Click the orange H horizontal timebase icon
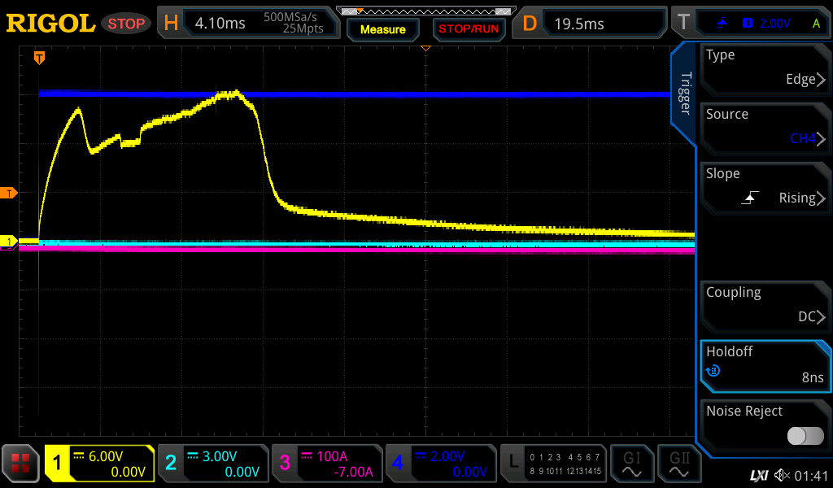This screenshot has height=488, width=833. point(171,24)
